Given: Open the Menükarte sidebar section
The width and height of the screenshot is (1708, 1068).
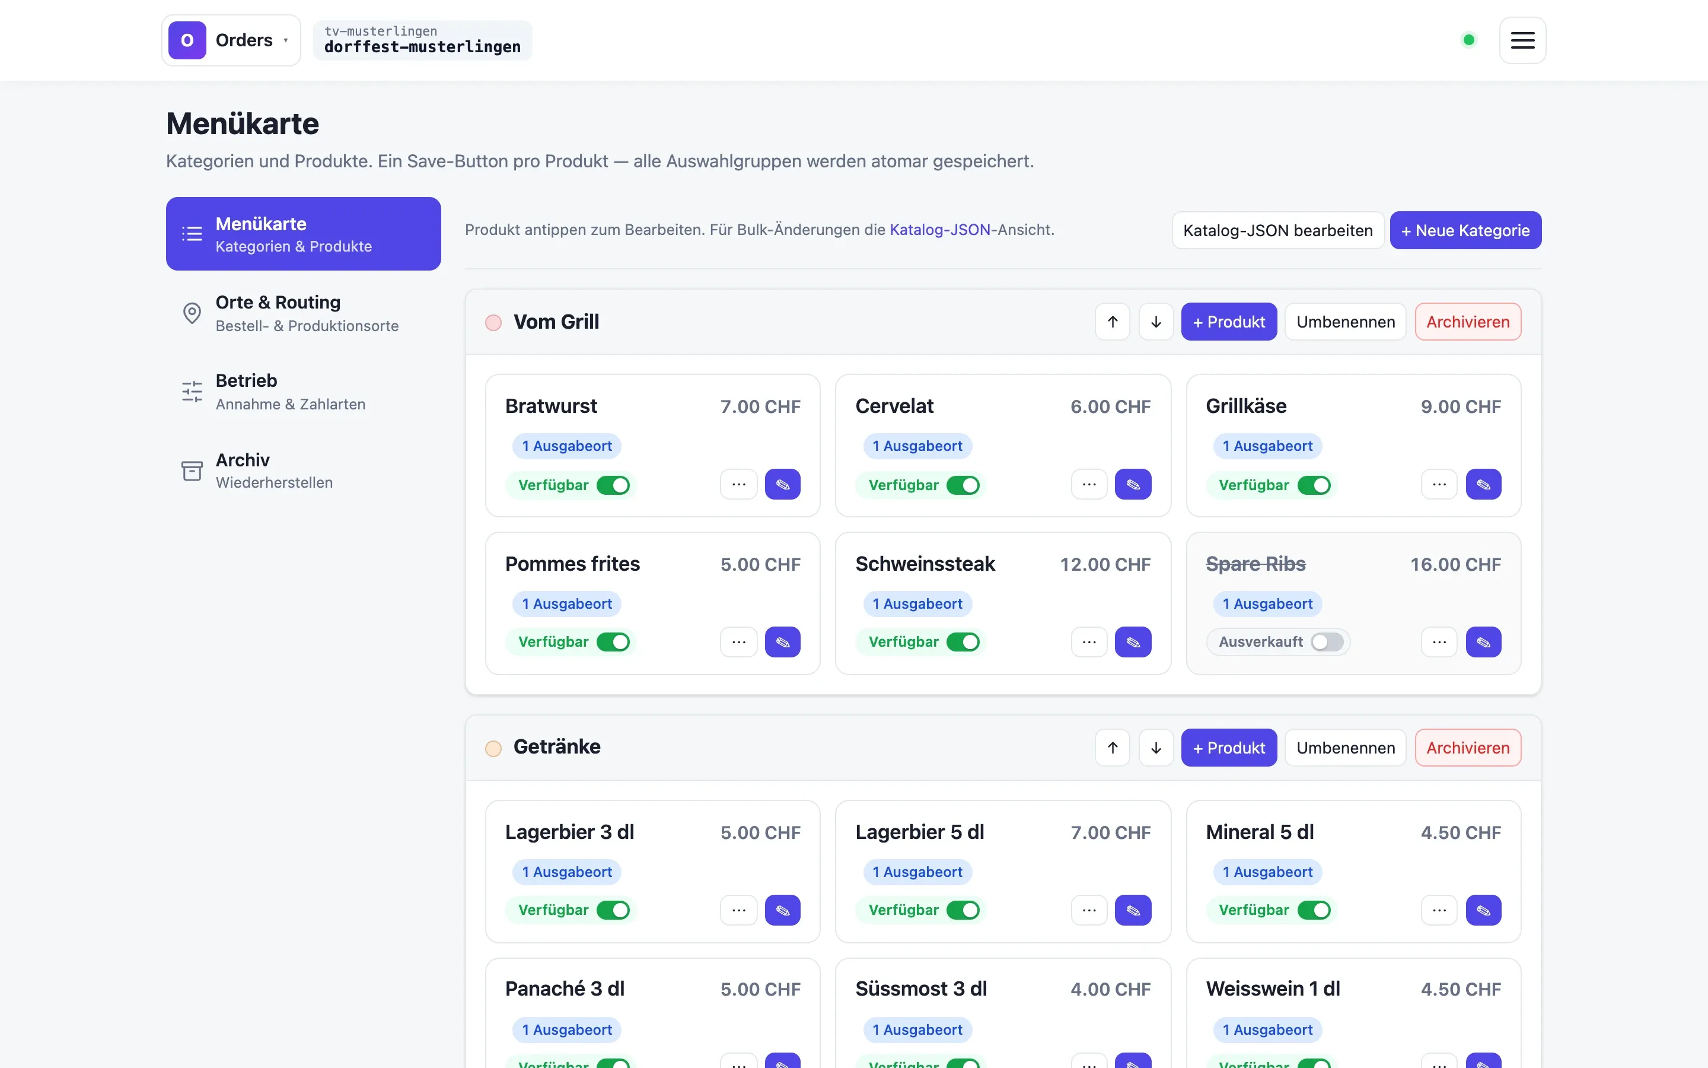Looking at the screenshot, I should 304,234.
